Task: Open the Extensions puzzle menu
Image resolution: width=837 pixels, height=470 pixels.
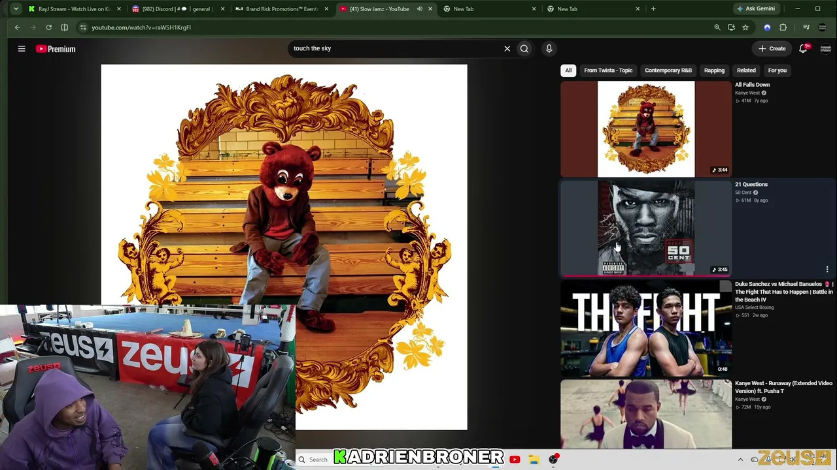Action: point(783,27)
